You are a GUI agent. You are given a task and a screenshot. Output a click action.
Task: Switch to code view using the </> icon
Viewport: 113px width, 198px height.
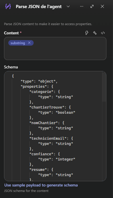point(103,33)
